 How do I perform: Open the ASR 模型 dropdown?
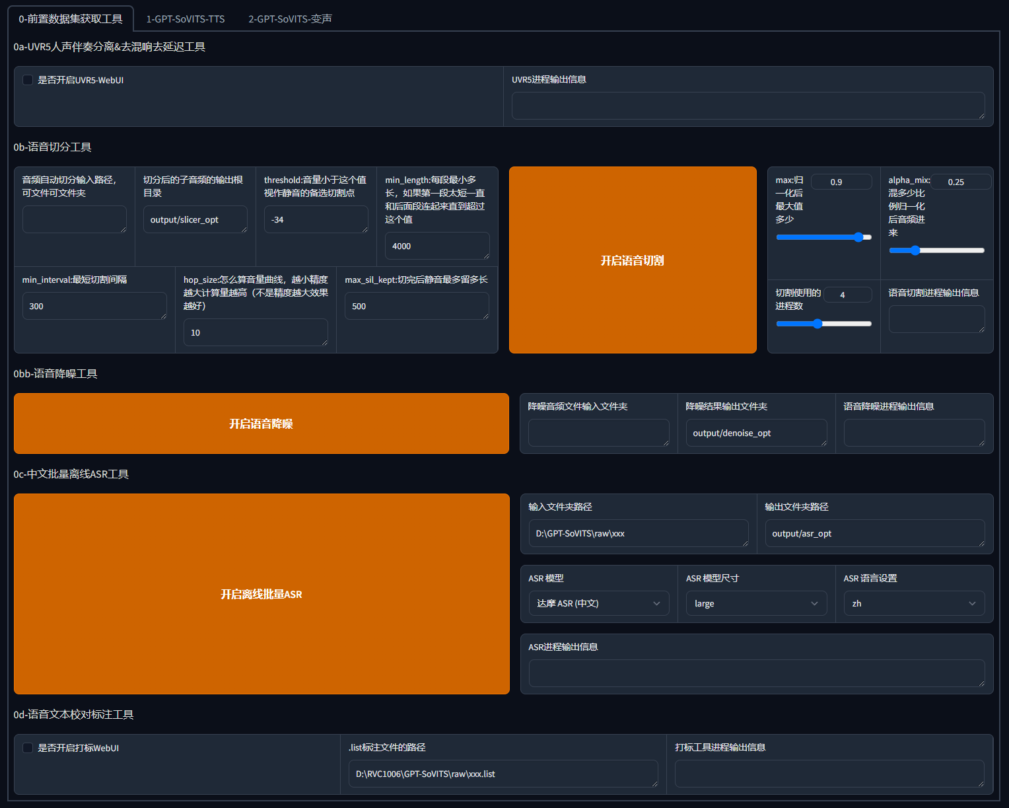(x=599, y=603)
